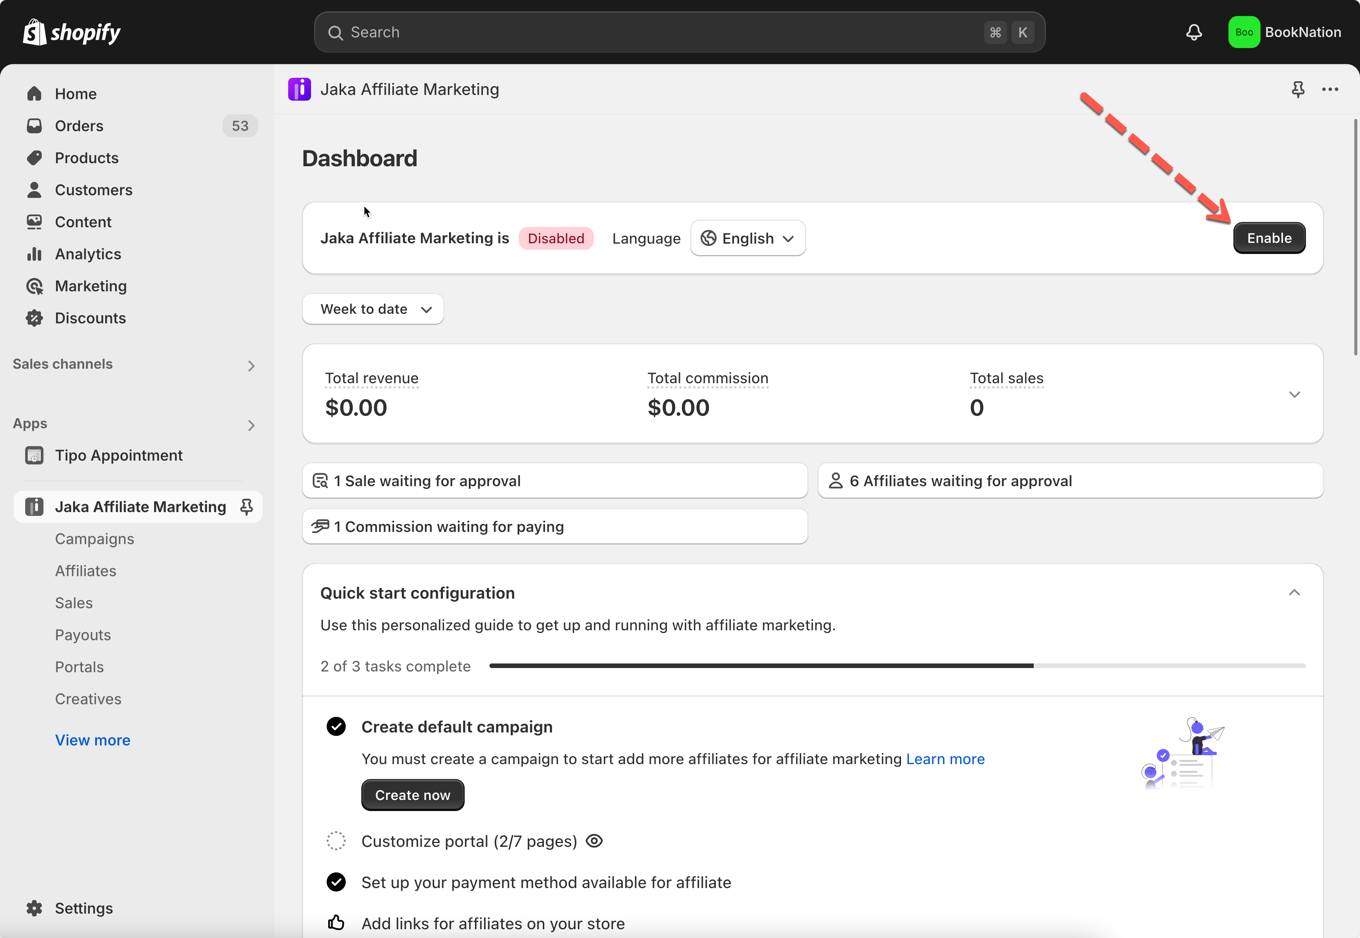Click the Create default campaign checkmark
Viewport: 1360px width, 938px height.
click(x=336, y=727)
